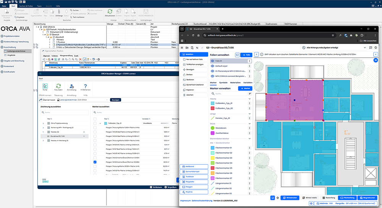Activate the Polyplatte tool
Screen dimensions: 382x208
(194, 182)
